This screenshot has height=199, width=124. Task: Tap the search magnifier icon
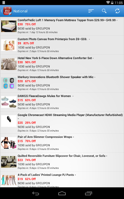point(104,11)
